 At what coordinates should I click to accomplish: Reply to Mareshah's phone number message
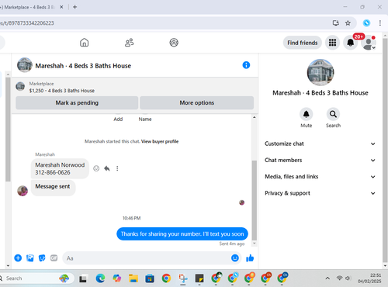(x=107, y=168)
